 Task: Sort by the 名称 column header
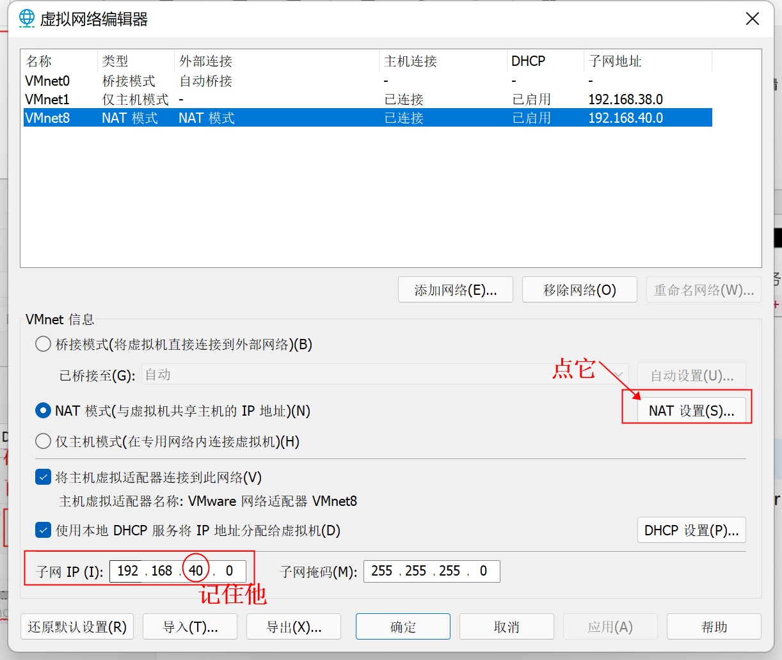59,61
